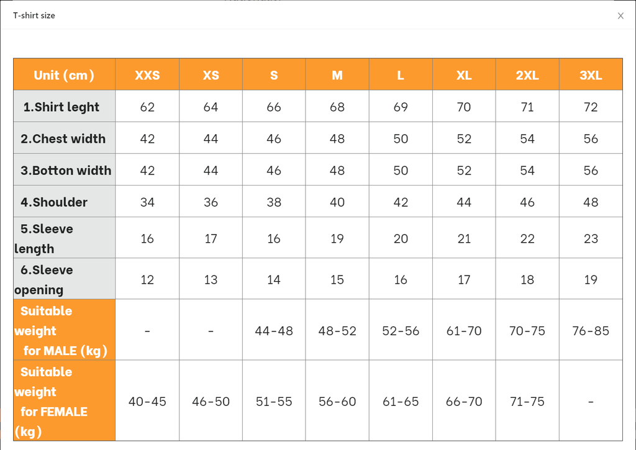Viewport: 636px width, 450px height.
Task: Select the 3XL size column header
Action: click(x=591, y=75)
